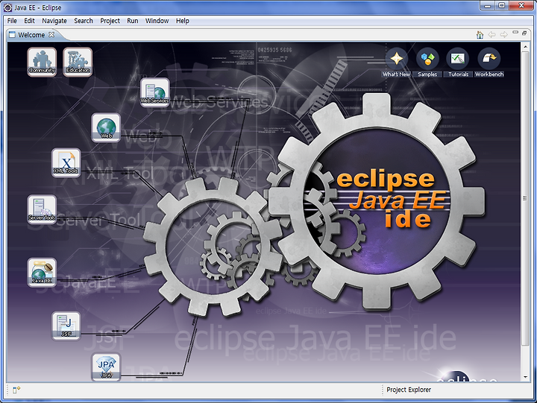
Task: Open the Samples icon
Action: (427, 59)
